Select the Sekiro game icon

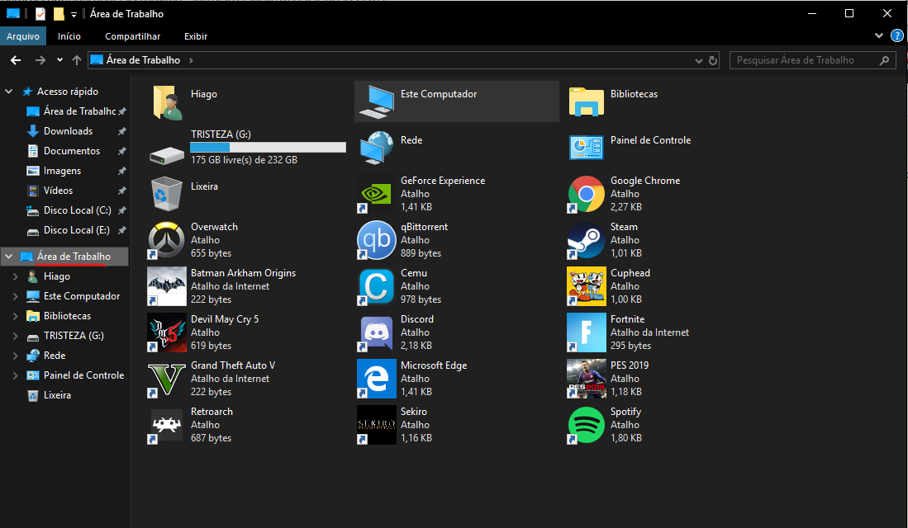tap(377, 425)
